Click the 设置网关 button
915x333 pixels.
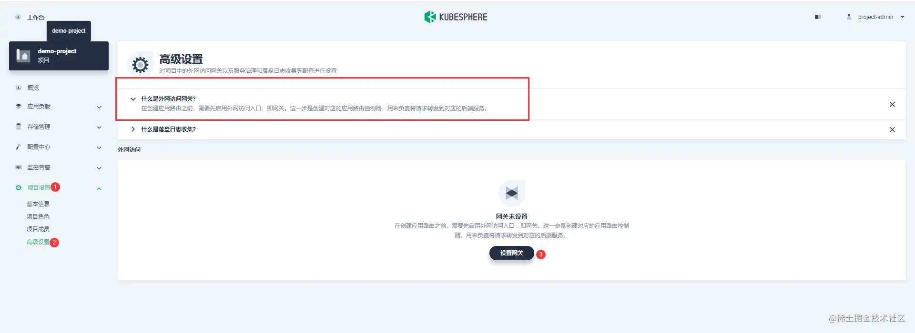(511, 253)
